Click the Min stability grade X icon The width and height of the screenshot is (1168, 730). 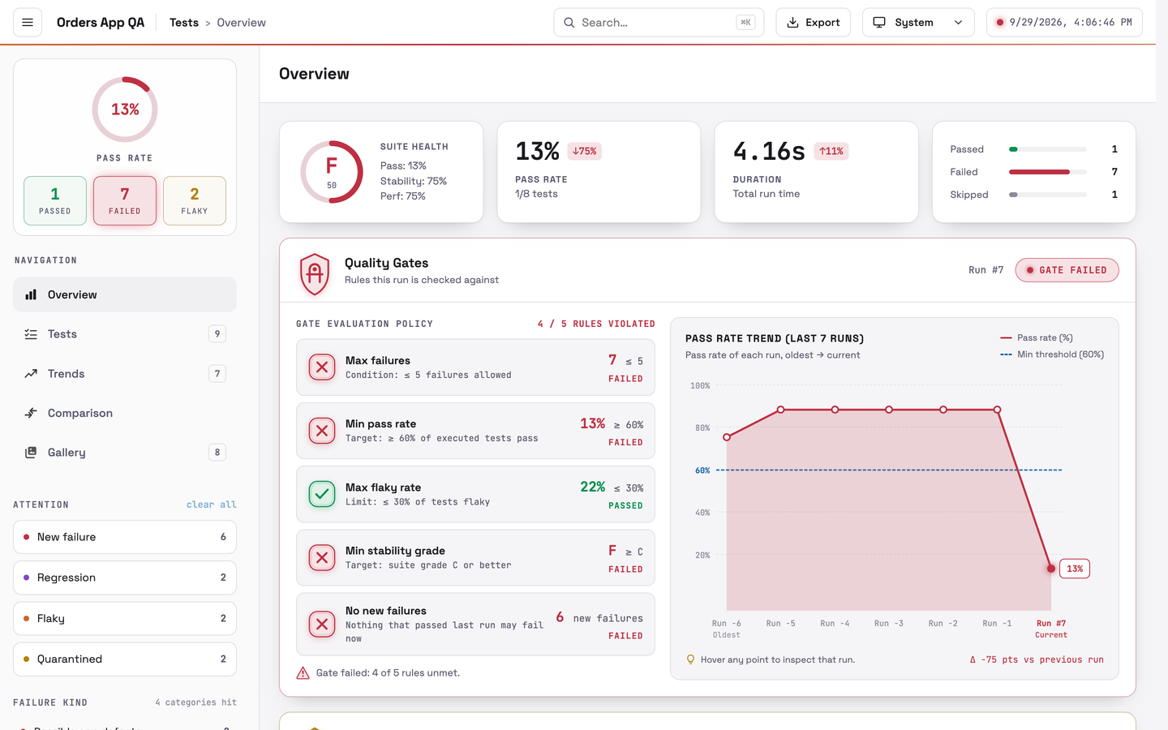point(322,558)
